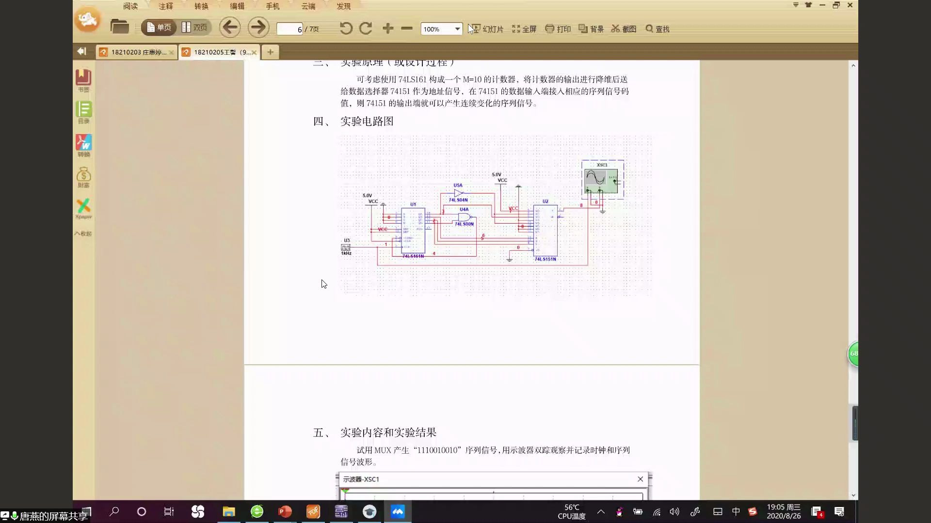
Task: Go to the previous page arrow
Action: (x=230, y=27)
